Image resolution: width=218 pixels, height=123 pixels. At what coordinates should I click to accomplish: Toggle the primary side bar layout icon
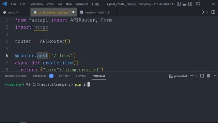(x=179, y=4)
